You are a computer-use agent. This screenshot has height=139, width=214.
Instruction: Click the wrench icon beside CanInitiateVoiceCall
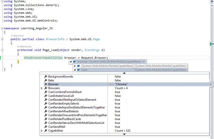click(46, 96)
